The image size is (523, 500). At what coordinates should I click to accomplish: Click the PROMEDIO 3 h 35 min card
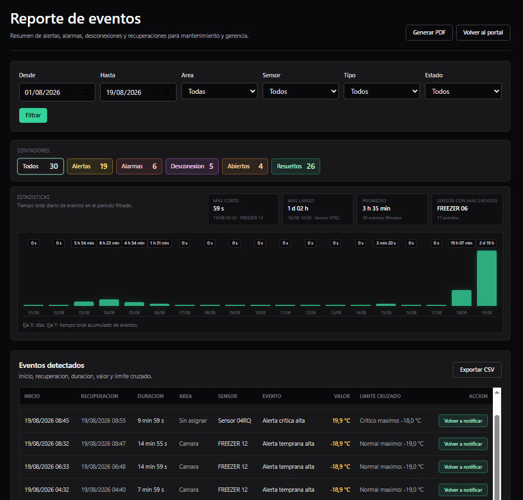tap(393, 209)
